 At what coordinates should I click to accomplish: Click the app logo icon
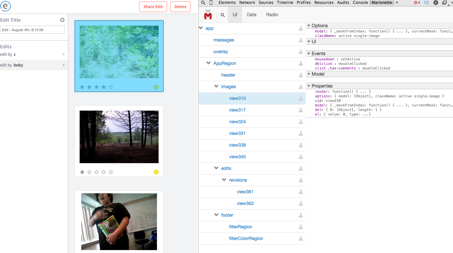tap(6, 6)
